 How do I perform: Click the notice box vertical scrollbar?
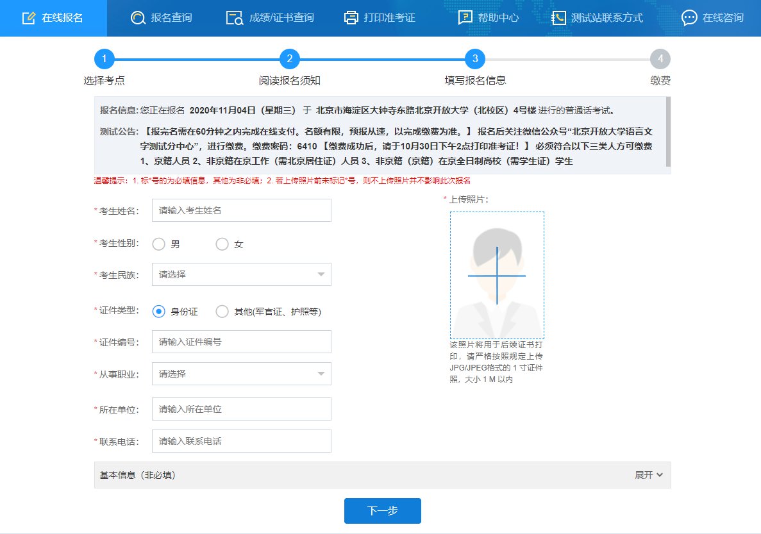668,131
